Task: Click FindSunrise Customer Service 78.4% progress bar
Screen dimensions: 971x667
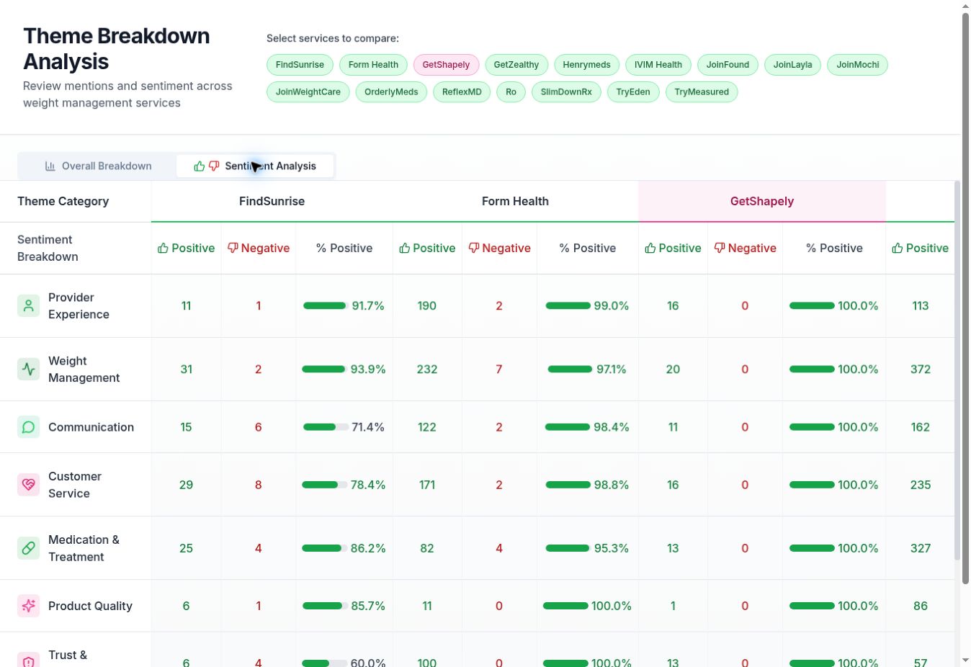Action: click(325, 485)
